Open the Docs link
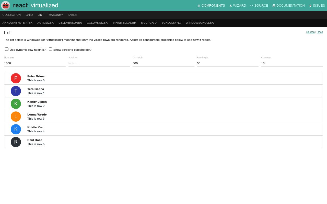This screenshot has width=327, height=204. (320, 32)
